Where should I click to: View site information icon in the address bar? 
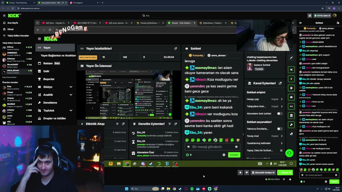pyautogui.click(x=18, y=8)
